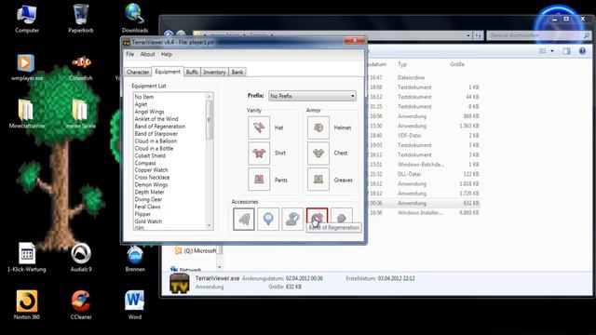The width and height of the screenshot is (596, 335).
Task: Select the Chest armor slot
Action: [x=318, y=154]
